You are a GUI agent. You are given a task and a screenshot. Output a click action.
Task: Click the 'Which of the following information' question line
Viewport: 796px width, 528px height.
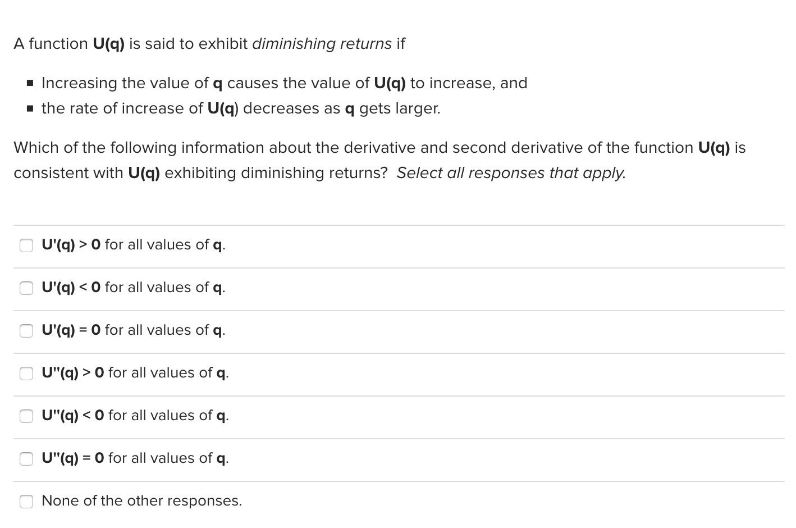(380, 148)
